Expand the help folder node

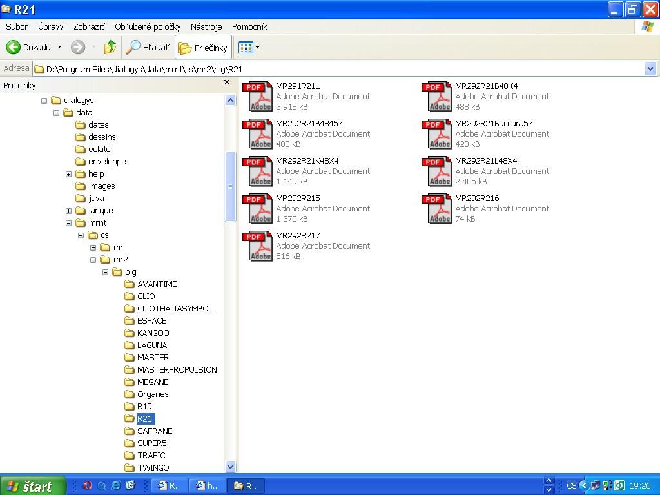click(68, 174)
